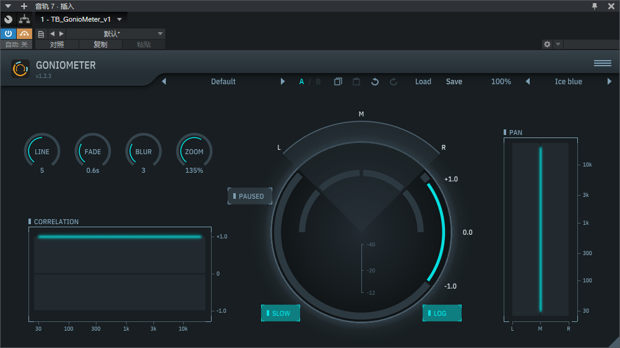Toggle the PAUSED button

tap(249, 196)
